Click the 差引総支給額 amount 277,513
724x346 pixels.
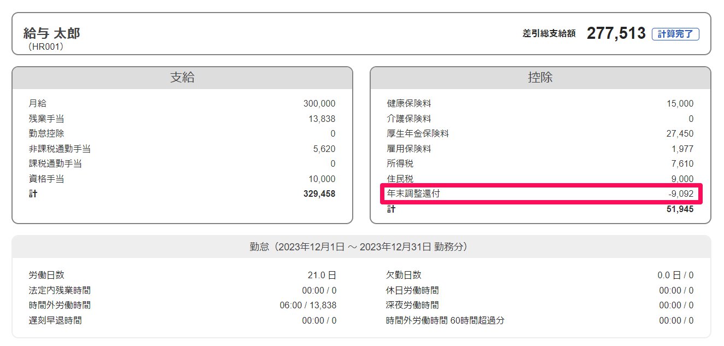pyautogui.click(x=616, y=33)
